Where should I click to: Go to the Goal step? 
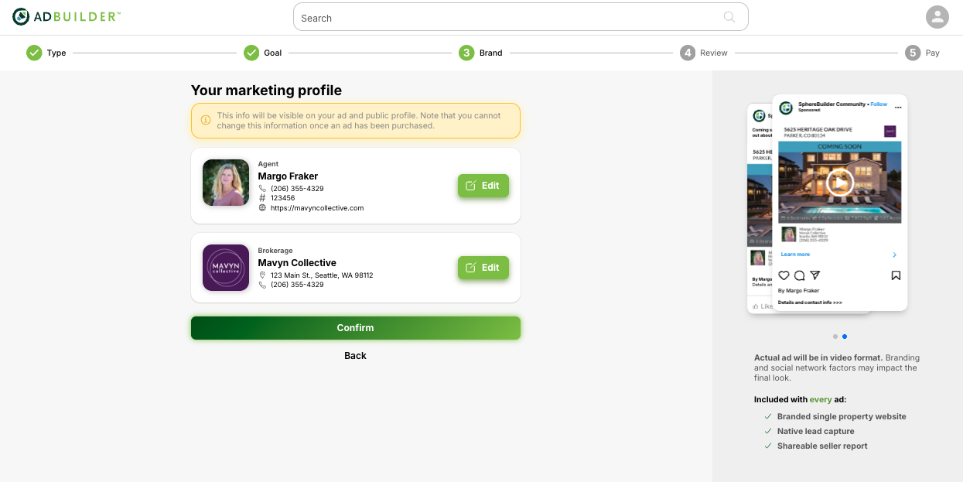click(263, 53)
